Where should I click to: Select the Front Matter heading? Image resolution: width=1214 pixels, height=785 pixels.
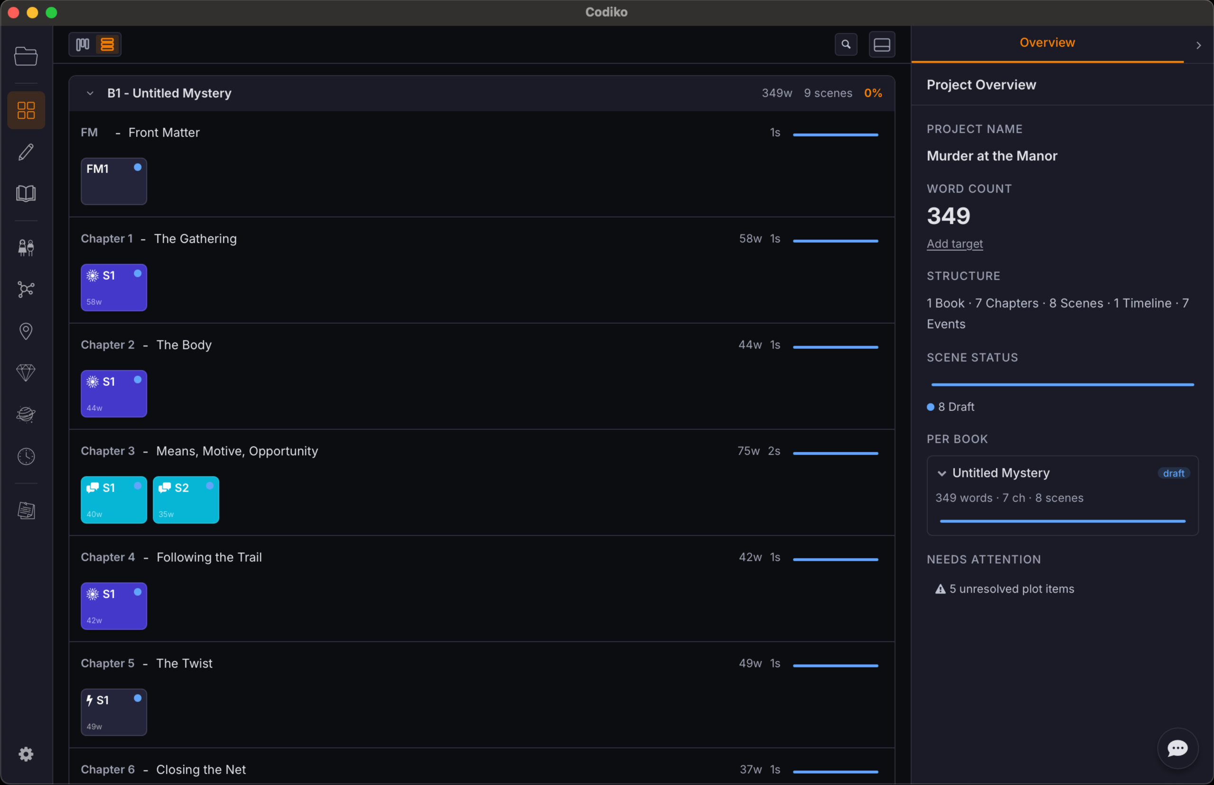click(x=164, y=133)
